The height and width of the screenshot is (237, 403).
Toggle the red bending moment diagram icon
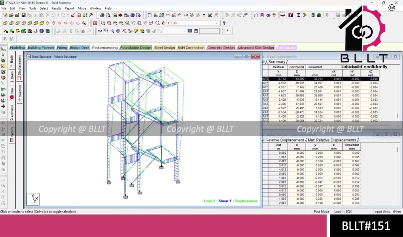124,31
